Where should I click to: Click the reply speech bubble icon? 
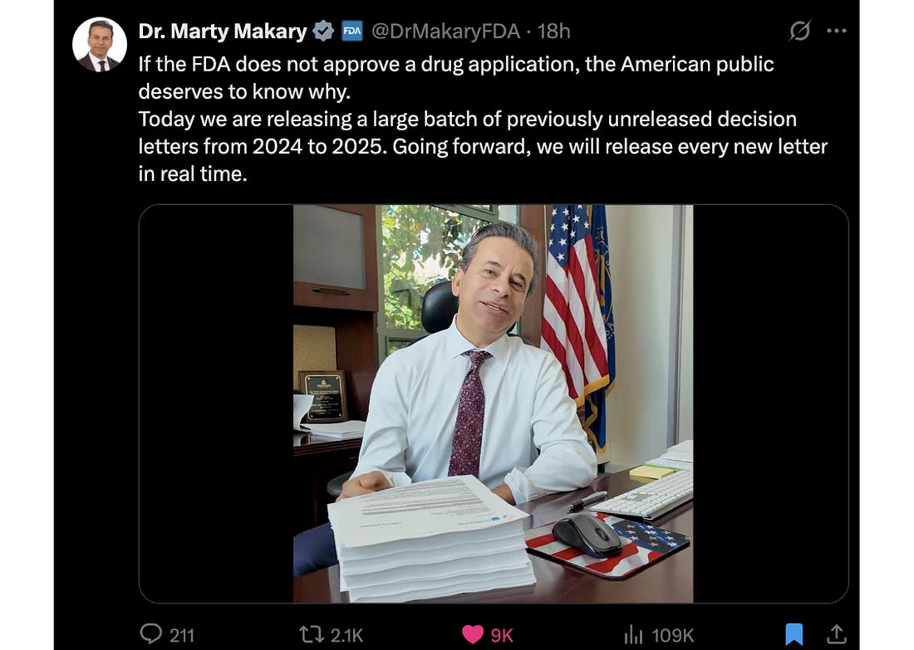150,634
